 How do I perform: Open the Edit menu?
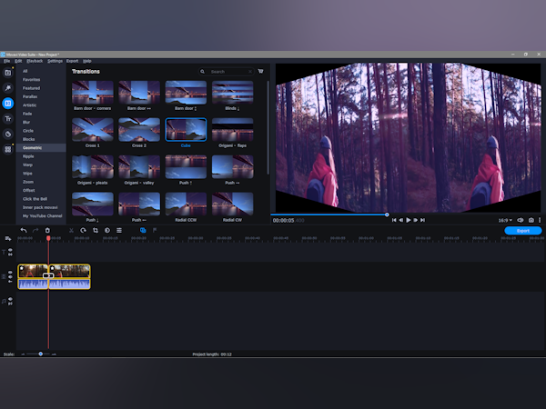(18, 61)
